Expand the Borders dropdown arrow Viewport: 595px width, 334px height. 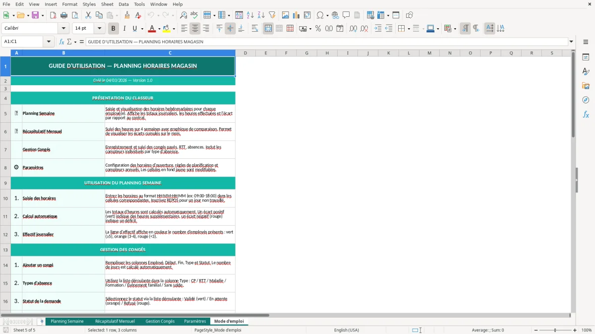(409, 29)
